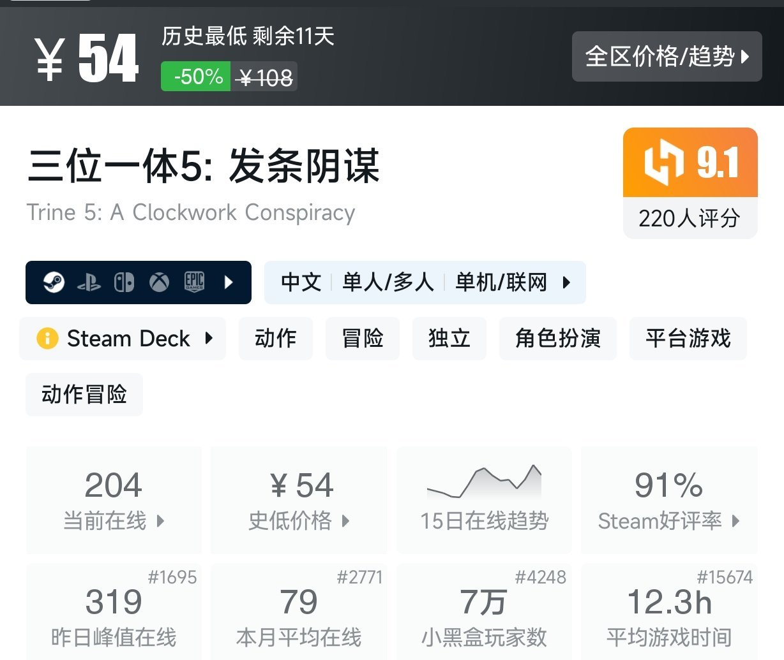Select the 动作 tag
784x660 pixels.
[275, 338]
